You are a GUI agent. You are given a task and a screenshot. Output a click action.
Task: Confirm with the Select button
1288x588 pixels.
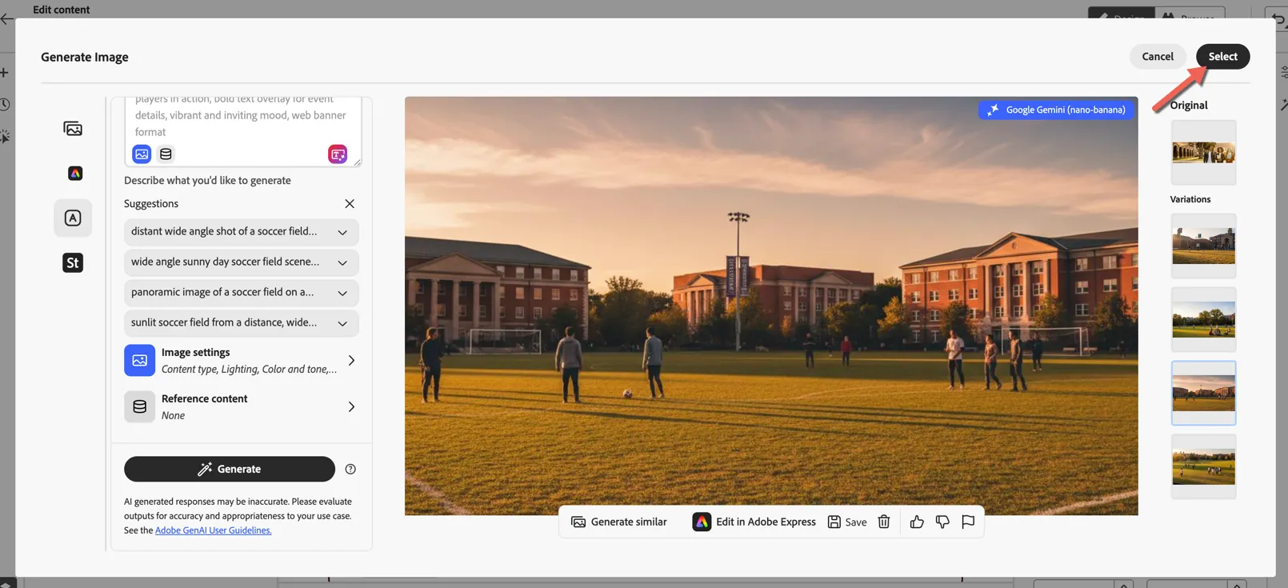click(1222, 56)
